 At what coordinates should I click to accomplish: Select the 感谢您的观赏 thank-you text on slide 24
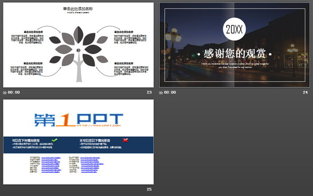[234, 54]
